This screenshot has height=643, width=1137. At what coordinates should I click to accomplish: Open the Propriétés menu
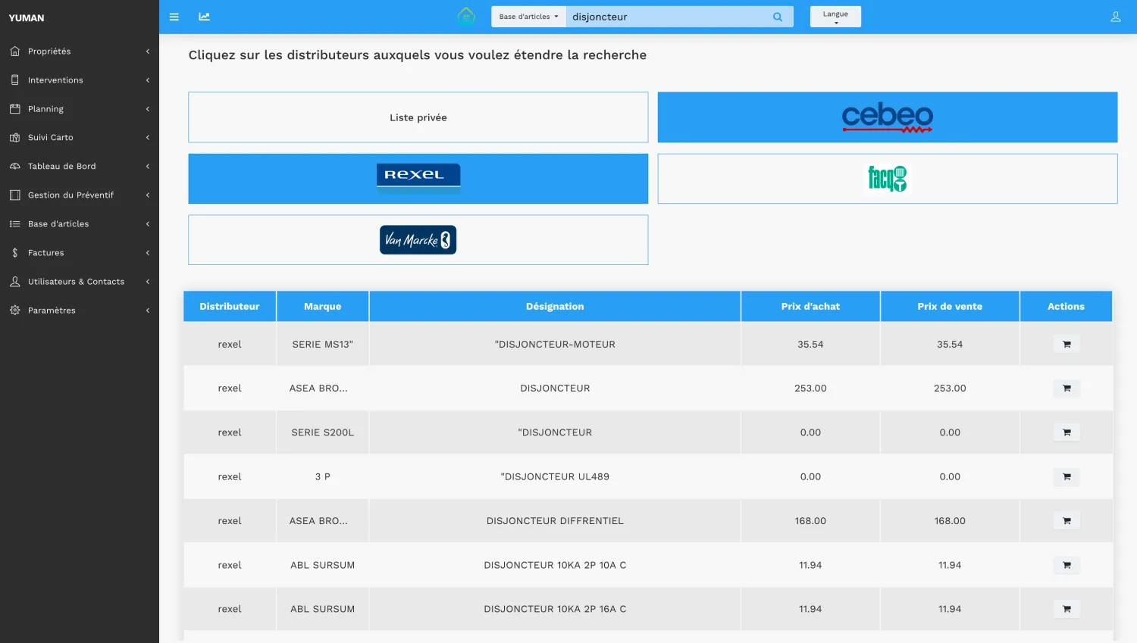[x=80, y=52]
